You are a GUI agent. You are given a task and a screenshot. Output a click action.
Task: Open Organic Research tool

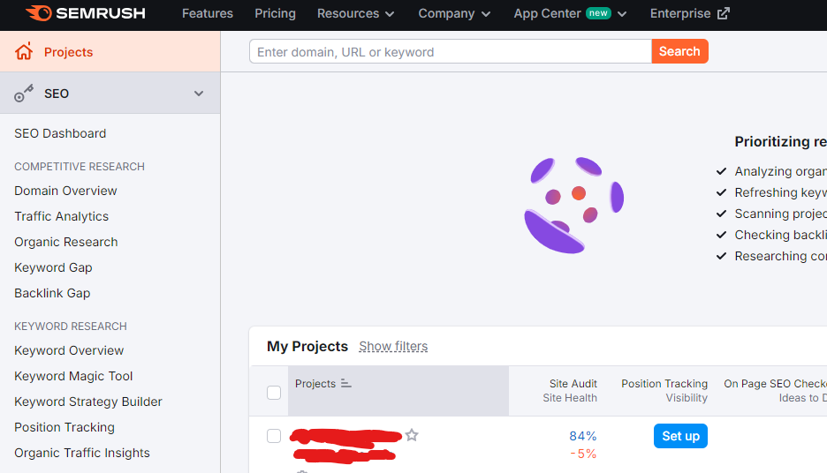(66, 242)
